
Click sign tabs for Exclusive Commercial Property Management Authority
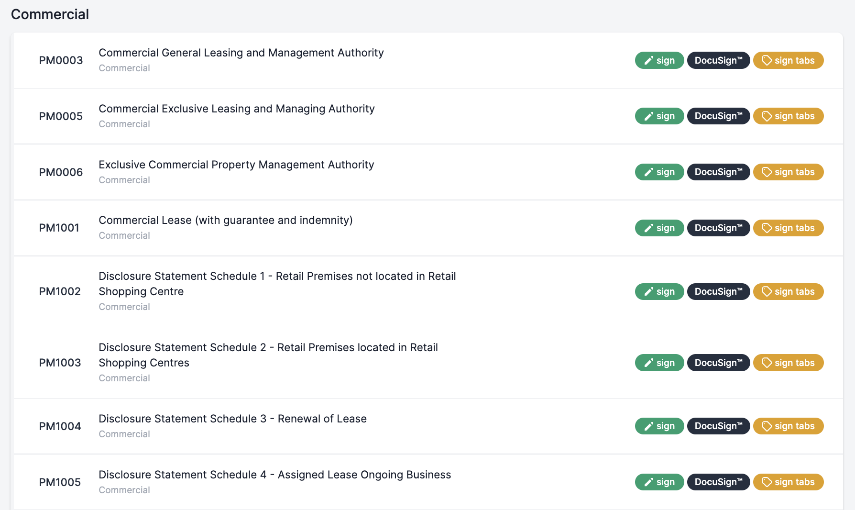pos(788,172)
